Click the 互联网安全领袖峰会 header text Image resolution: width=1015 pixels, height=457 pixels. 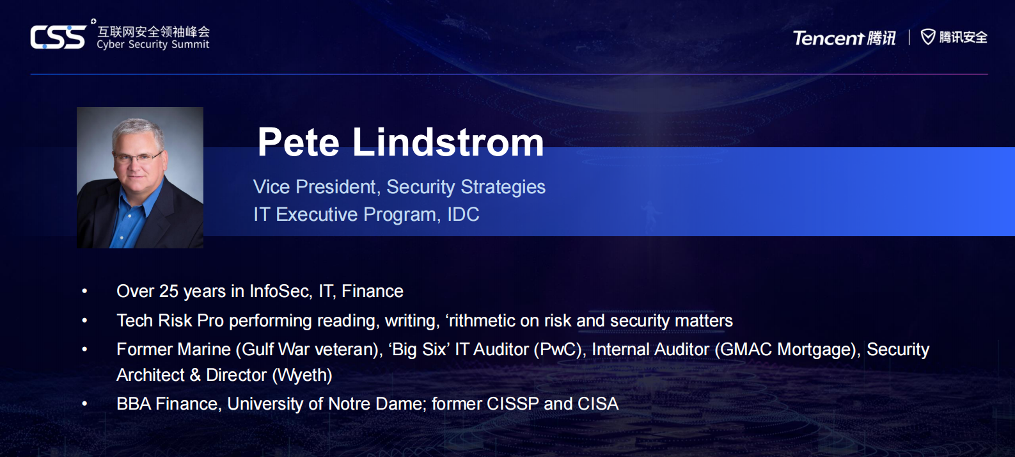click(x=153, y=31)
